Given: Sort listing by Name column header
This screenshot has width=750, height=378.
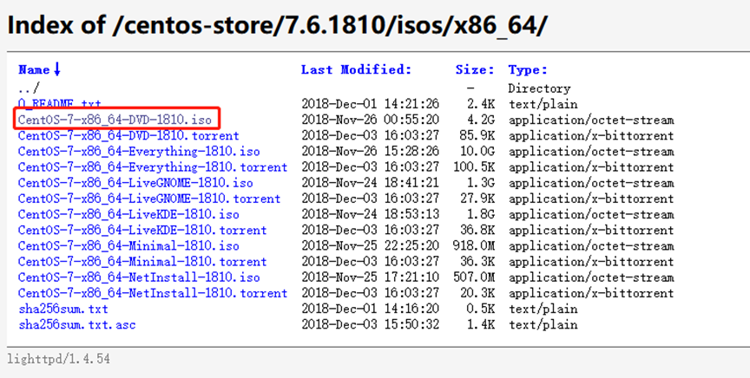Looking at the screenshot, I should (x=34, y=69).
